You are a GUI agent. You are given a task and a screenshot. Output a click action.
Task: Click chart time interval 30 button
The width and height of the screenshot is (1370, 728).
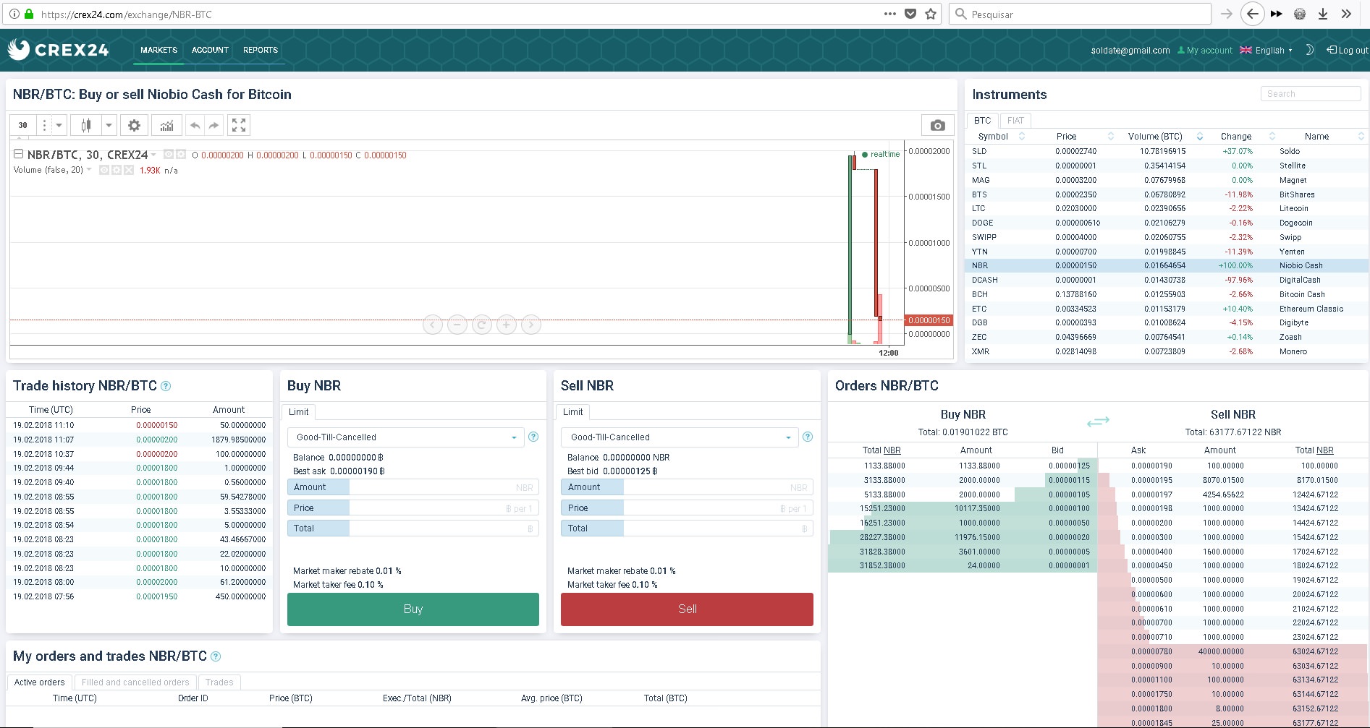(23, 125)
